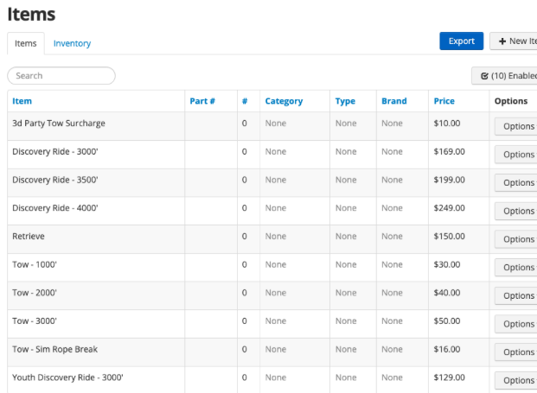Open Options for the Retrieve item
This screenshot has height=393, width=537.
click(515, 239)
